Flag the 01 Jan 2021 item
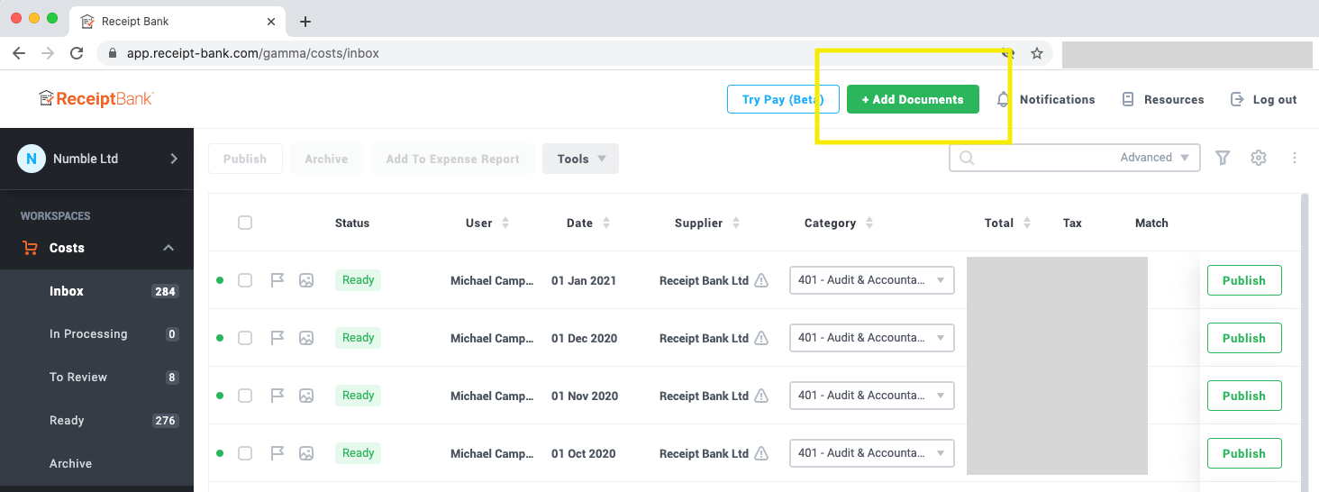The image size is (1319, 492). (x=277, y=280)
